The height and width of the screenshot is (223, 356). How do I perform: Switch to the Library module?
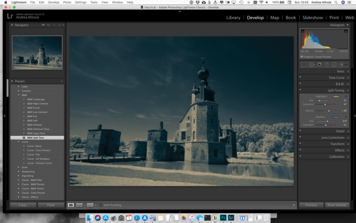233,18
